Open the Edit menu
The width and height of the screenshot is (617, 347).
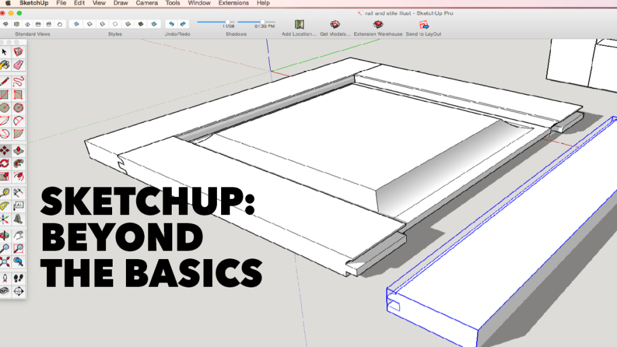pos(79,3)
